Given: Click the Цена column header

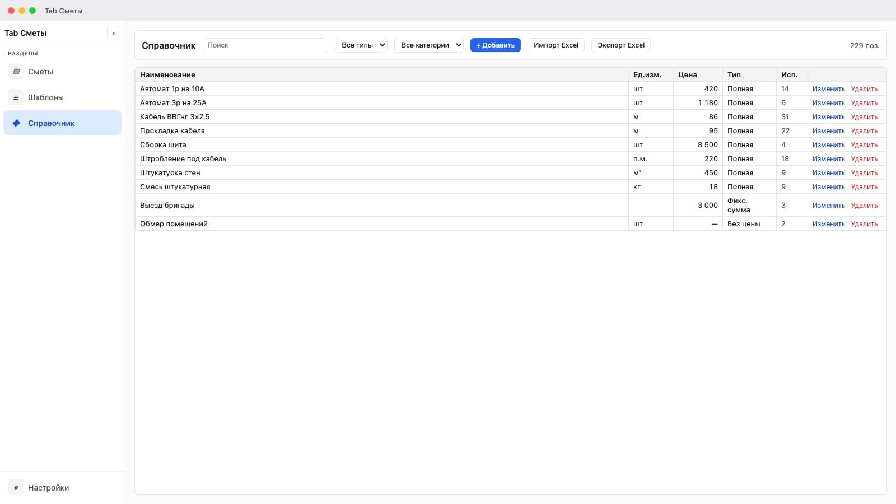Looking at the screenshot, I should click(x=698, y=74).
